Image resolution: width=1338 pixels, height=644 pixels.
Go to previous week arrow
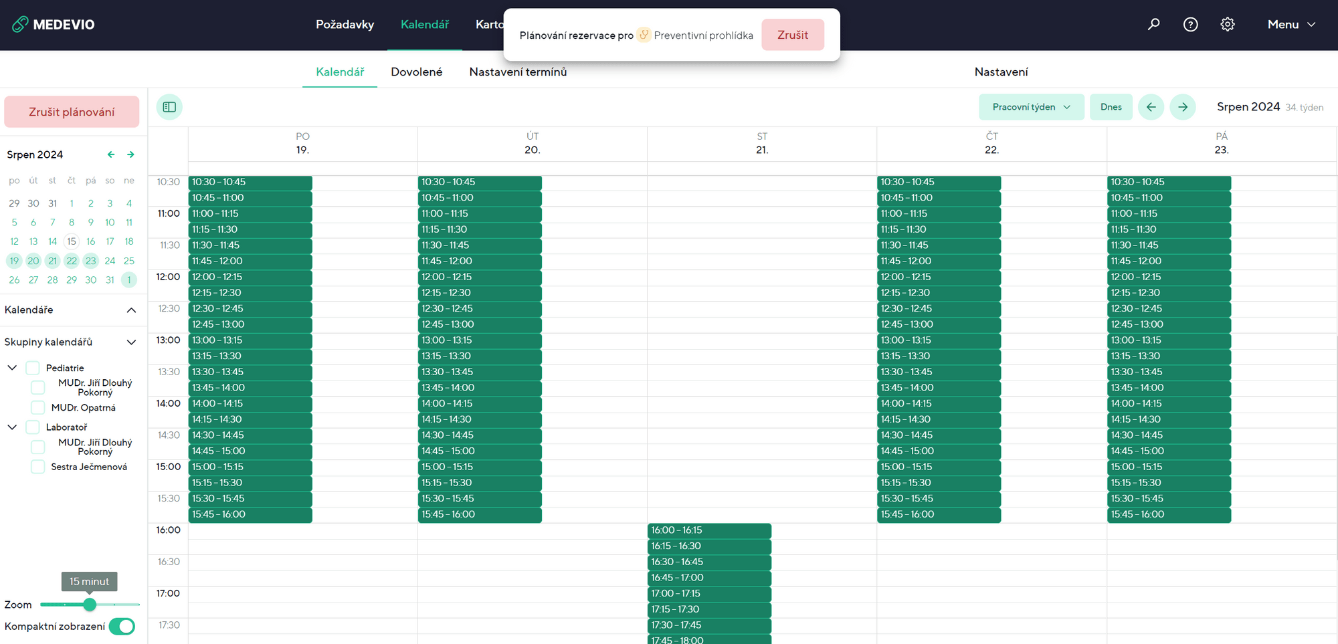coord(1151,107)
